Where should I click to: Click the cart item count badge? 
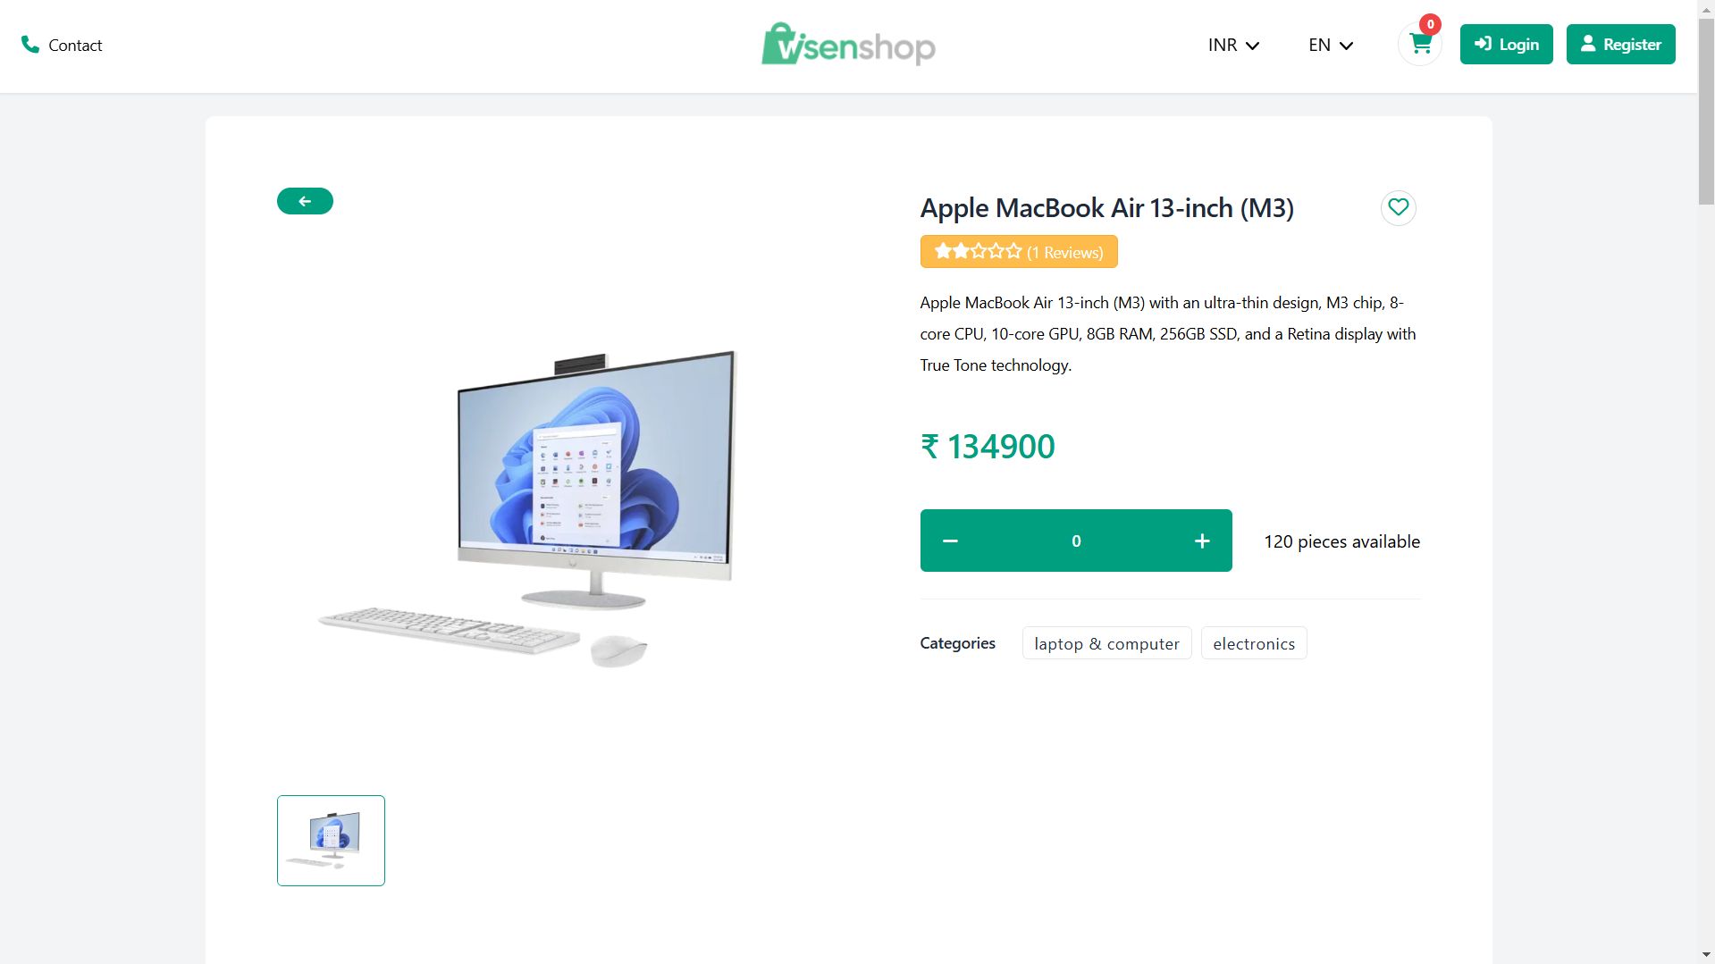(x=1430, y=25)
